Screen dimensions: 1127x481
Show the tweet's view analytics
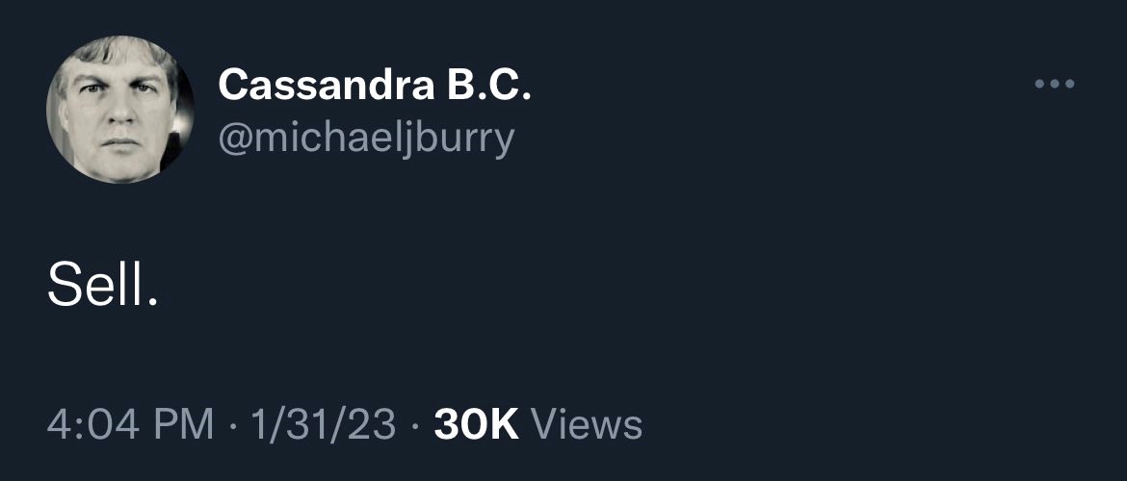coord(537,424)
